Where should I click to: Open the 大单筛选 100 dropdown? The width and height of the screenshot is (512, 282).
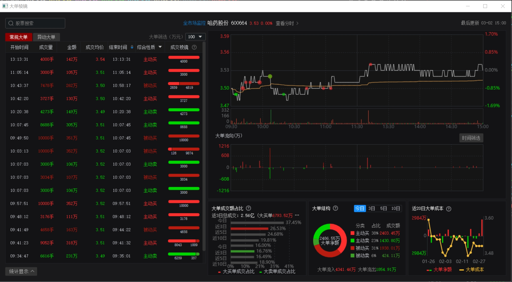tap(195, 37)
